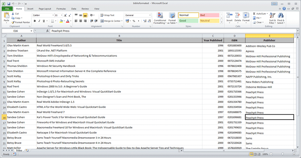Screen dimensions: 301x158
Task: Click the Borders icon
Action: (x=52, y=21)
